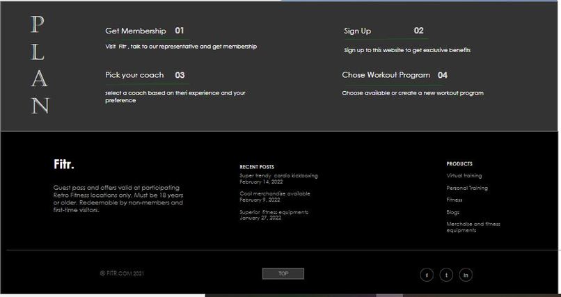
Task: Click step number 01
Action: click(180, 31)
